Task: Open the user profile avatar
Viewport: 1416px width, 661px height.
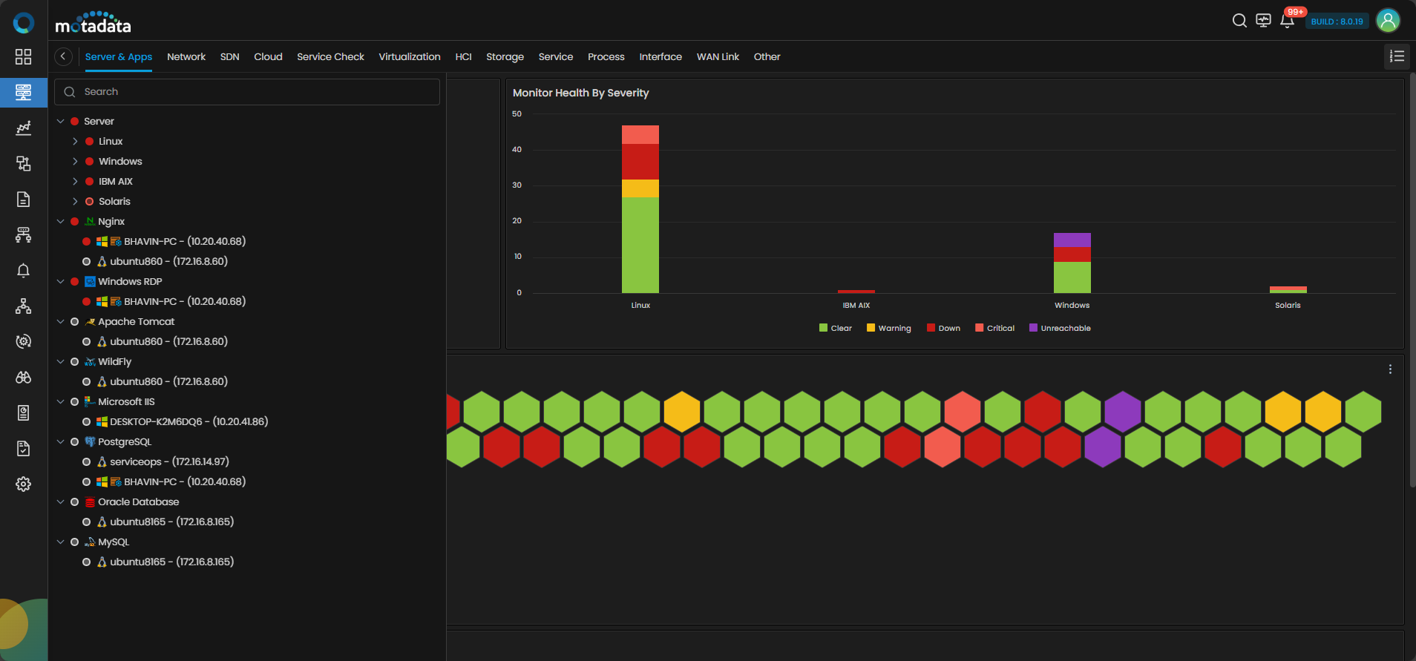Action: click(1388, 21)
